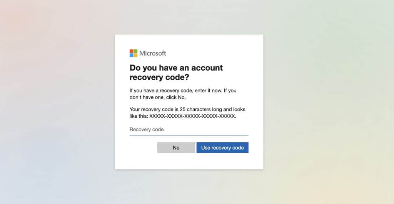The width and height of the screenshot is (394, 204).
Task: Select the heading line "Do you have an account"
Action: click(176, 67)
